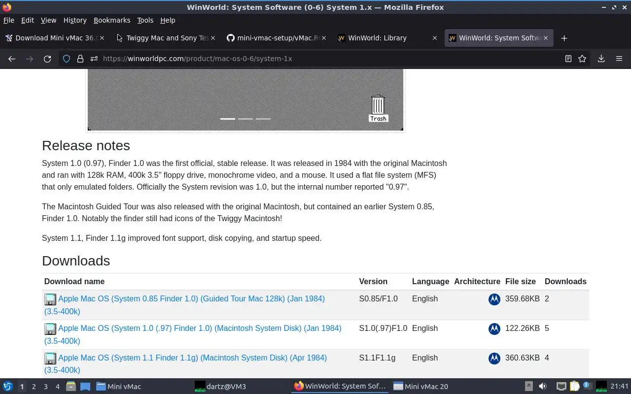This screenshot has width=631, height=394.
Task: Activate the dartz@VM3 terminal taskbar window
Action: pyautogui.click(x=241, y=387)
